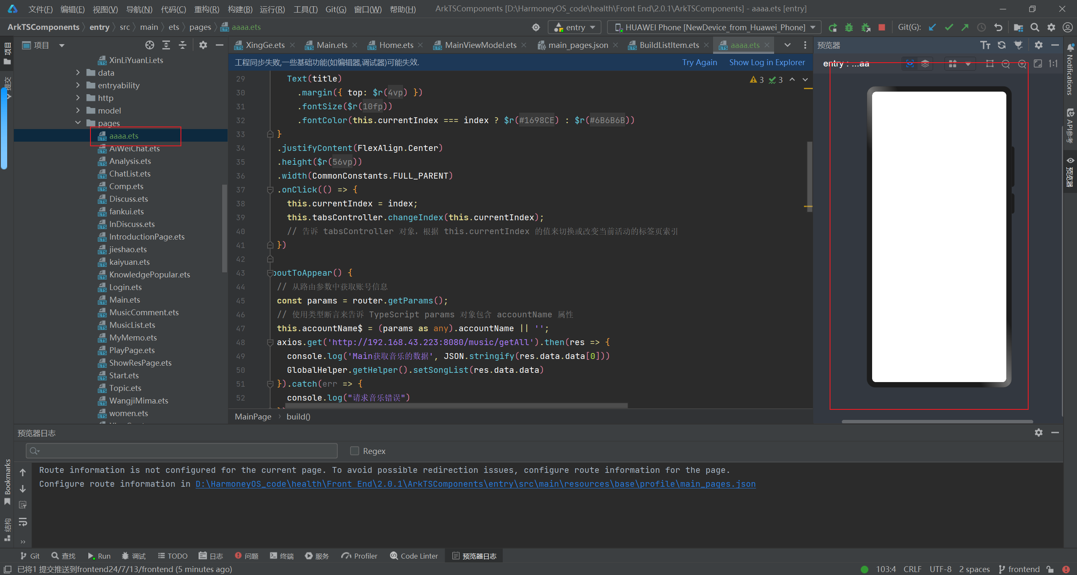Expand the http folder
1077x575 pixels.
point(78,98)
